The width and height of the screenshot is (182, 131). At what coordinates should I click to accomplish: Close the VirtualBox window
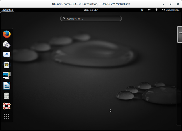point(178,4)
